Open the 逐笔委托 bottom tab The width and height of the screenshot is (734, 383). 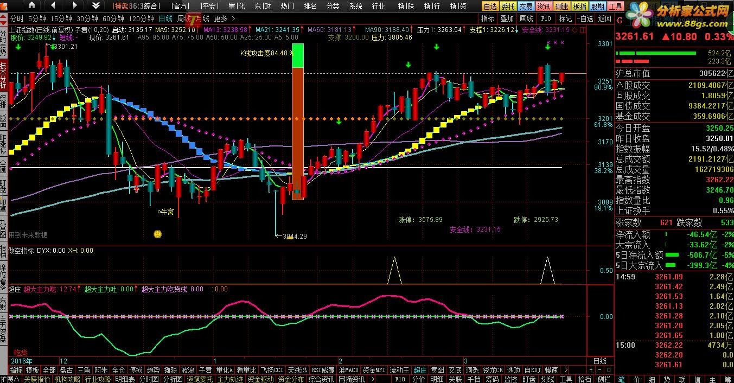pyautogui.click(x=201, y=379)
